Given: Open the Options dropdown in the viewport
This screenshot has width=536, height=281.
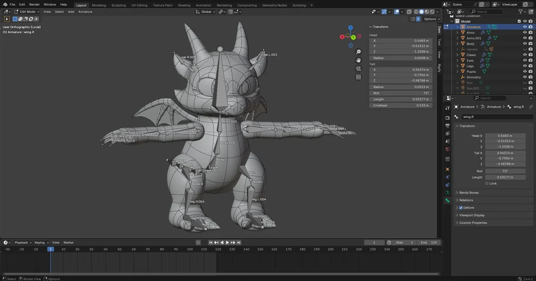Looking at the screenshot, I should (431, 19).
